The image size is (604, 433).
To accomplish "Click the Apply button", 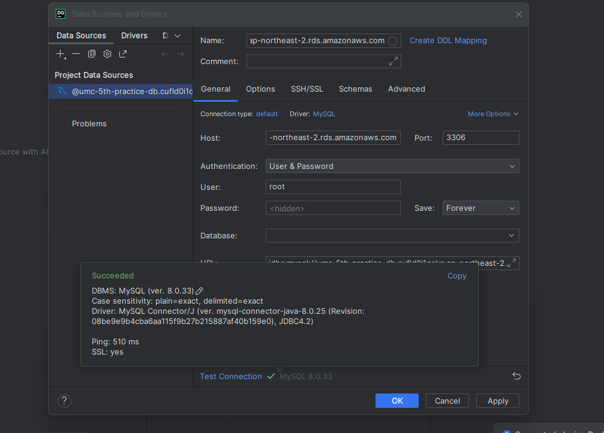I will [x=498, y=401].
